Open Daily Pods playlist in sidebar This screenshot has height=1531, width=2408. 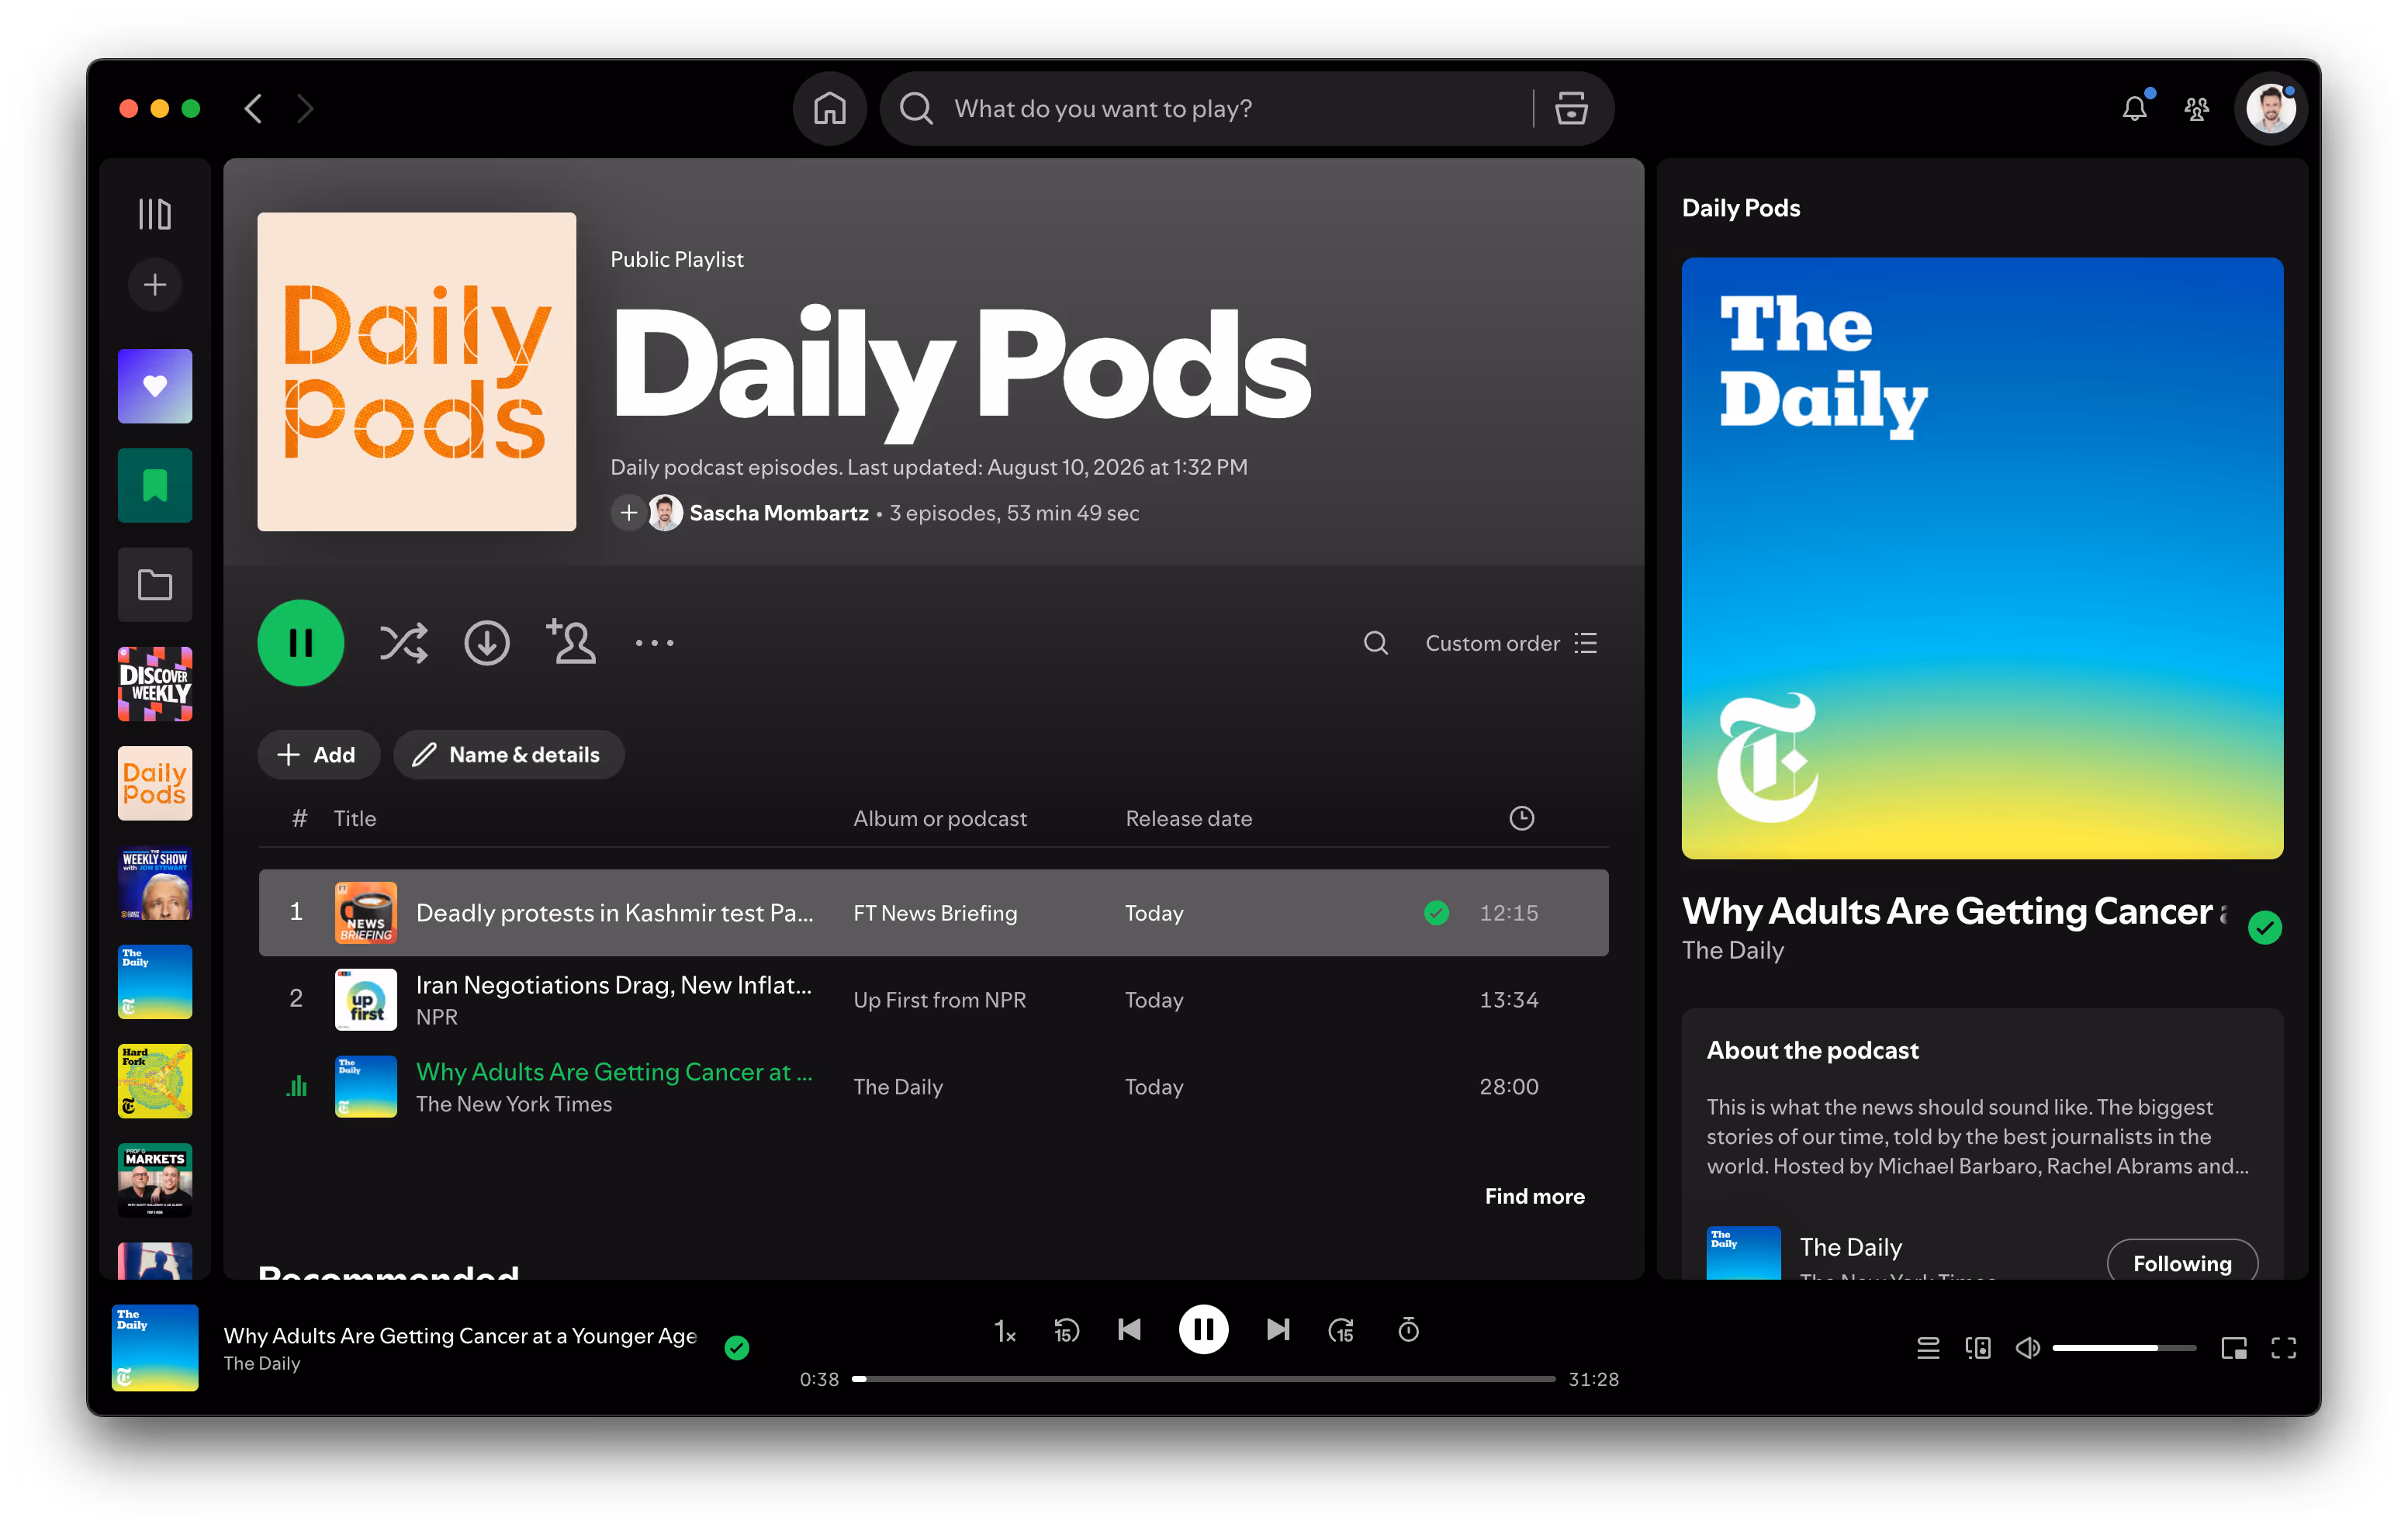(155, 783)
